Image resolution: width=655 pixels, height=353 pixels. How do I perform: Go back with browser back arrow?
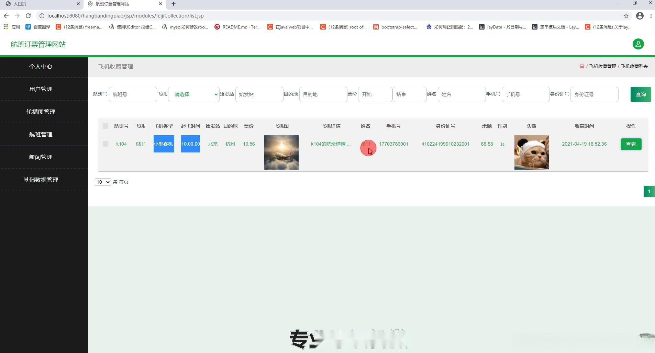[6, 16]
